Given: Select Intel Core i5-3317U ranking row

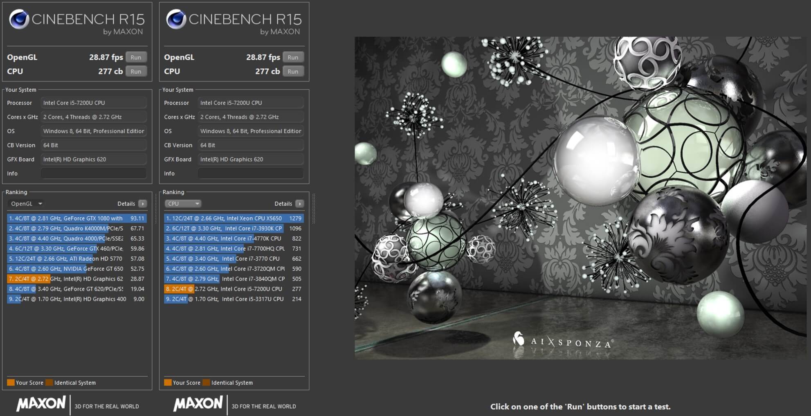Looking at the screenshot, I should pyautogui.click(x=234, y=299).
